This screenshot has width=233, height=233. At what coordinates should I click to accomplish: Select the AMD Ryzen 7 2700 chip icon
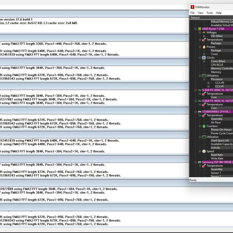tap(200, 29)
